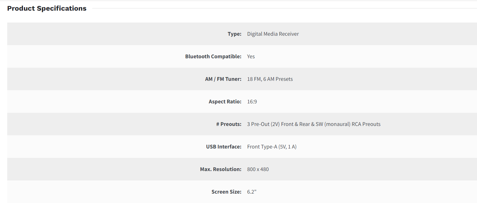The width and height of the screenshot is (477, 203).
Task: Click the "16:9" aspect ratio value
Action: pyautogui.click(x=252, y=101)
